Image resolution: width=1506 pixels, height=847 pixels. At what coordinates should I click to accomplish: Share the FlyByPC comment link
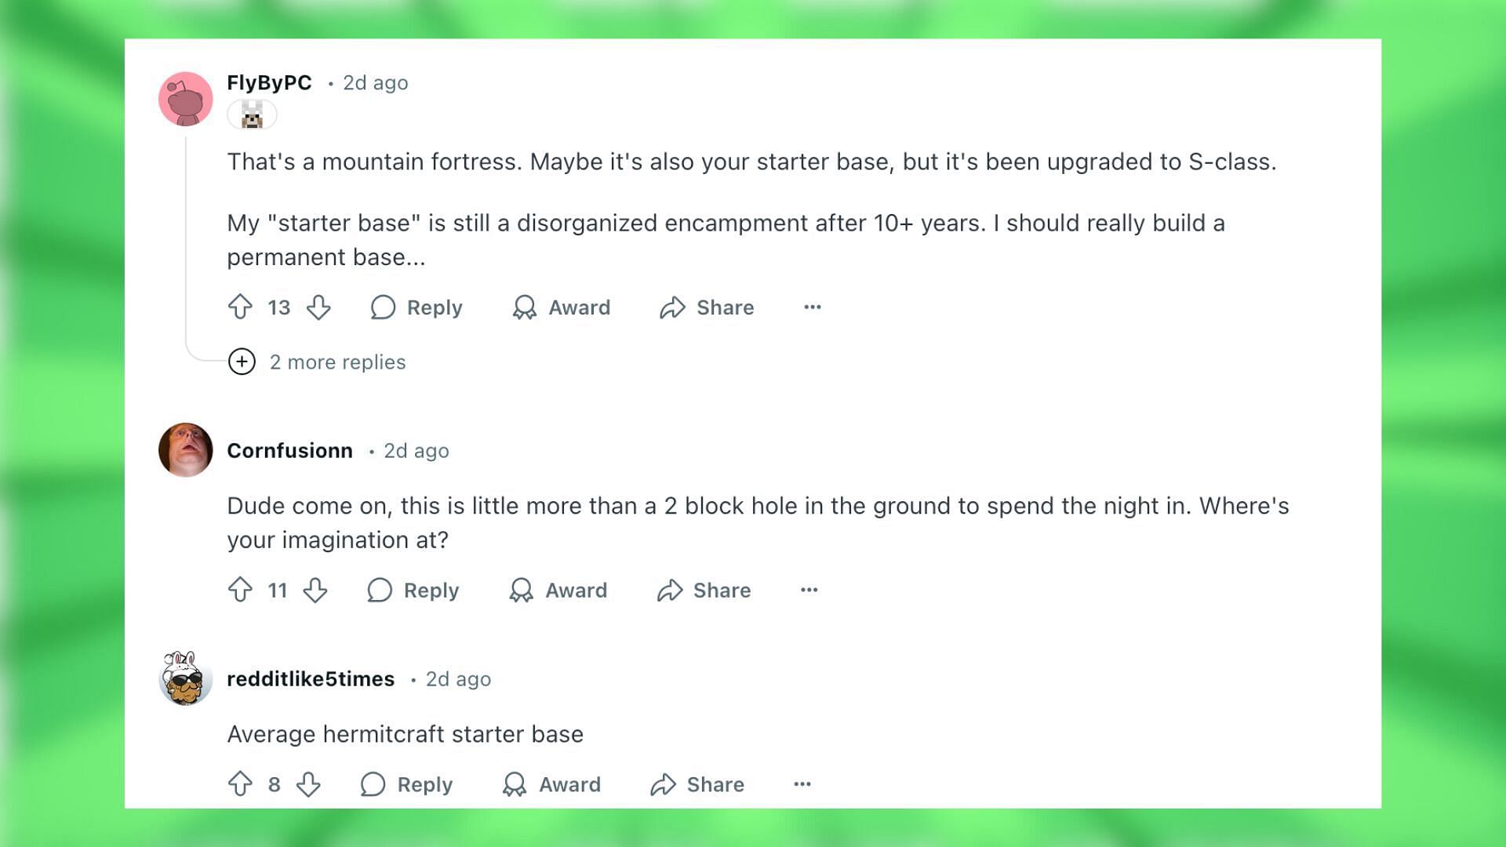[x=710, y=307]
